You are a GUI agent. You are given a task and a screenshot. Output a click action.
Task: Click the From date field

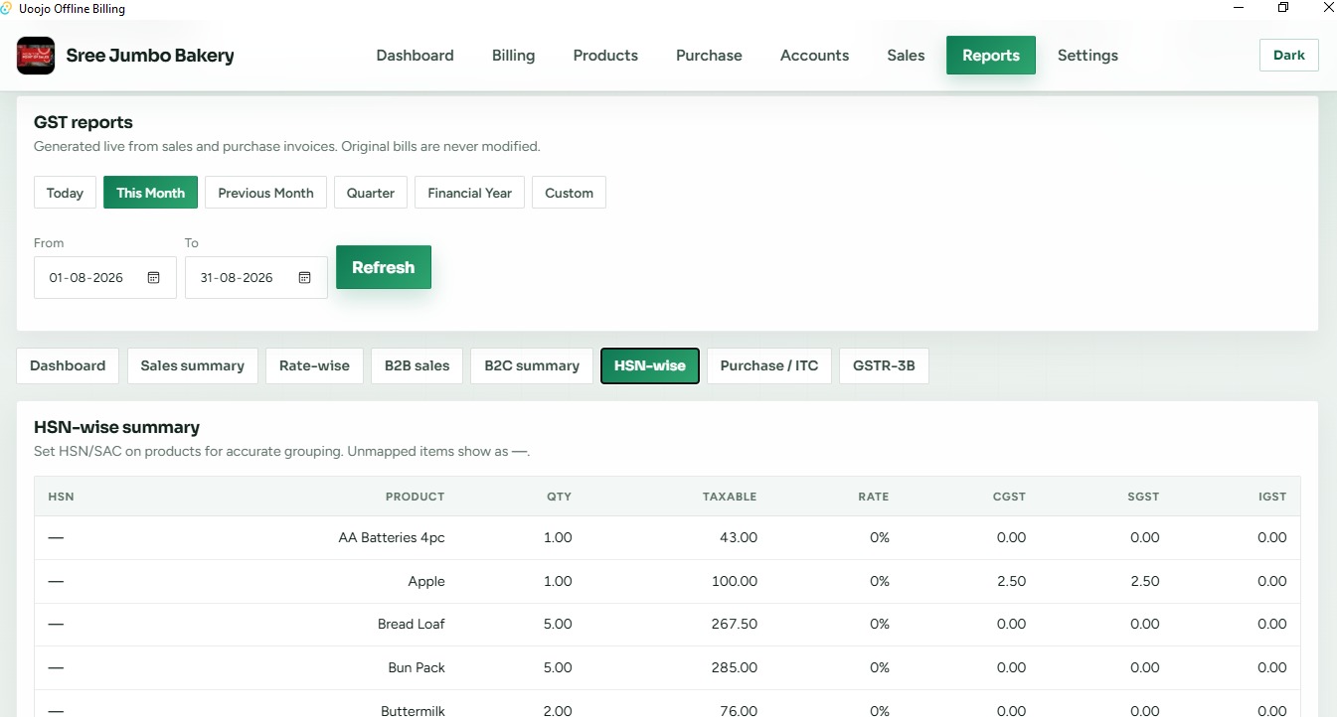(105, 278)
